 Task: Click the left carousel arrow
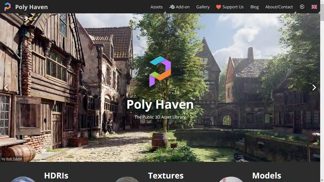tap(6, 87)
